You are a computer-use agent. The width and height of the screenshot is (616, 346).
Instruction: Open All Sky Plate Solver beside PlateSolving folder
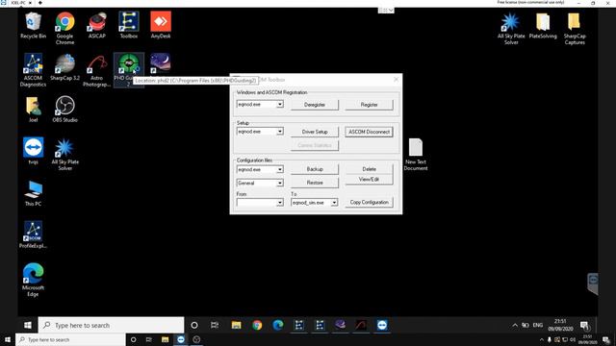(511, 28)
